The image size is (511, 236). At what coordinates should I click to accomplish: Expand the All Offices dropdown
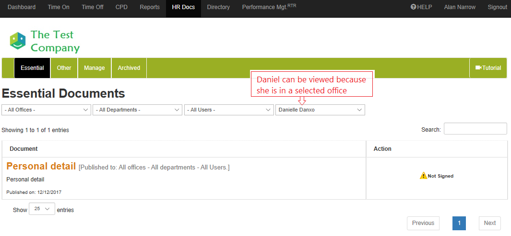click(x=46, y=110)
